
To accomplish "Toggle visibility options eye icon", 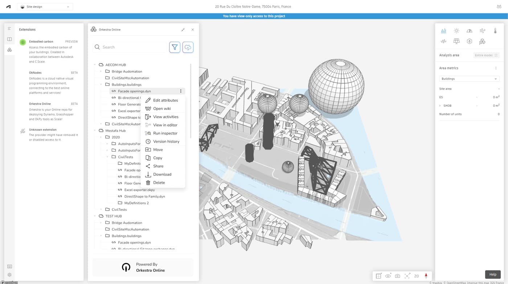I will [388, 276].
